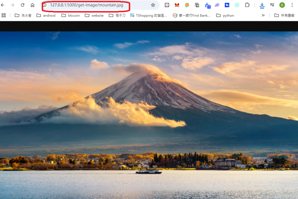Open the Chrome three-dot menu
The image size is (298, 199).
tap(292, 5)
